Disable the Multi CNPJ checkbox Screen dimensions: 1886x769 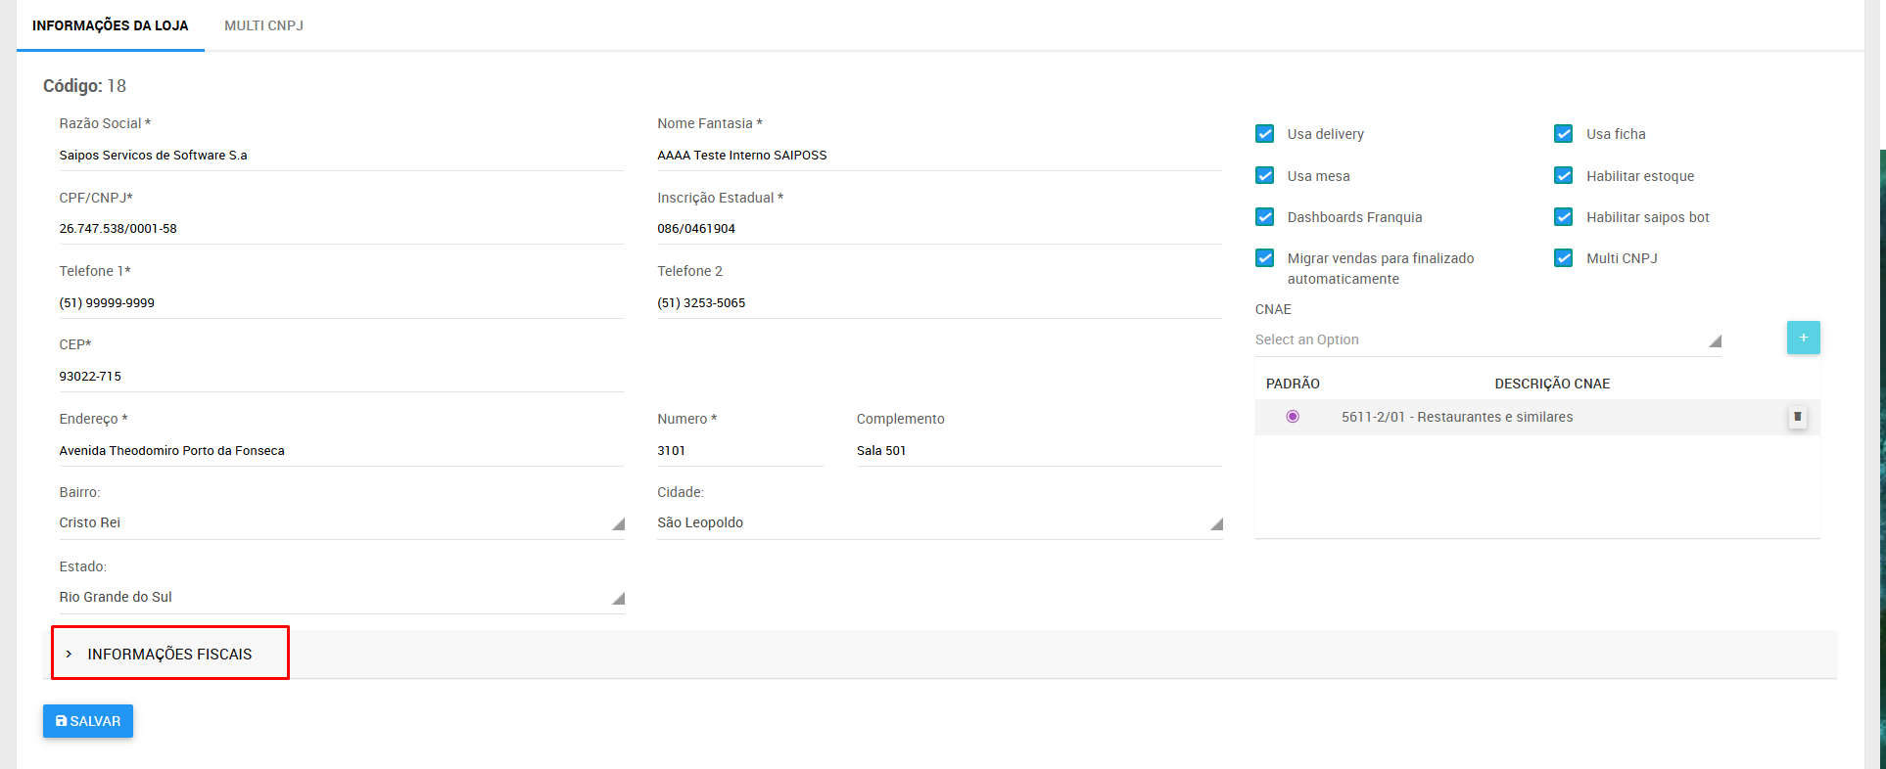pos(1564,258)
